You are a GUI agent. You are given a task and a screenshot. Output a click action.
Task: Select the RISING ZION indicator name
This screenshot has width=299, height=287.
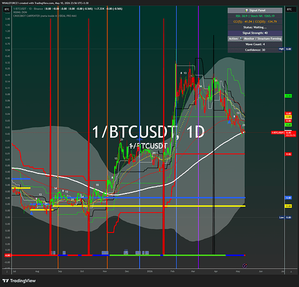(20, 12)
